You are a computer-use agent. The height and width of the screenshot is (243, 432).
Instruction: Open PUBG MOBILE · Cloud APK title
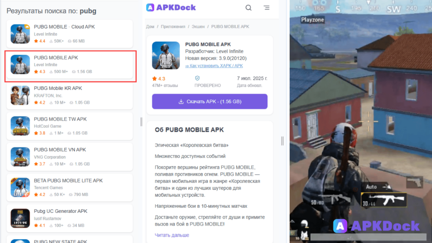pos(64,27)
